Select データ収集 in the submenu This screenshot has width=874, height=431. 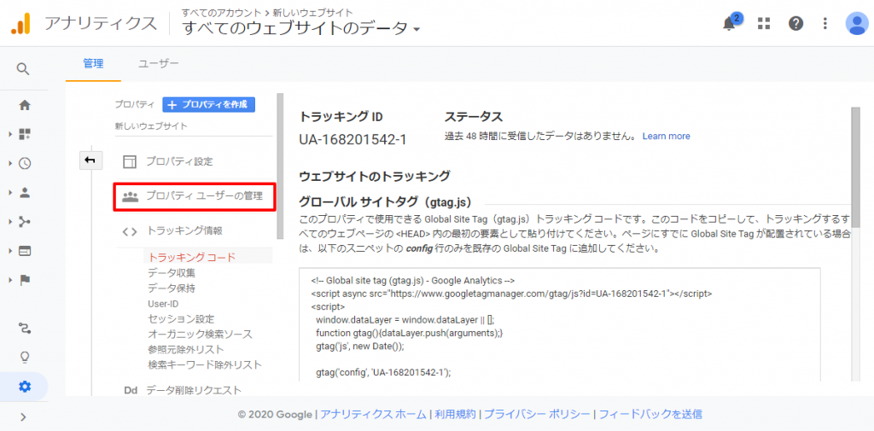(172, 273)
